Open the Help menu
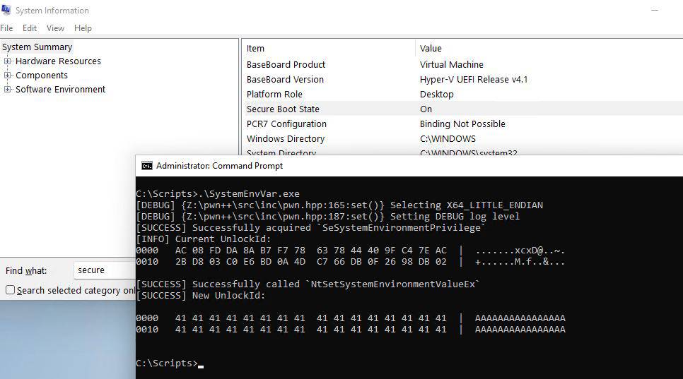Image resolution: width=683 pixels, height=379 pixels. pyautogui.click(x=83, y=28)
